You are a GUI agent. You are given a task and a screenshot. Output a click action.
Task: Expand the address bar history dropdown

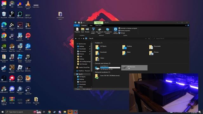tap(146, 39)
